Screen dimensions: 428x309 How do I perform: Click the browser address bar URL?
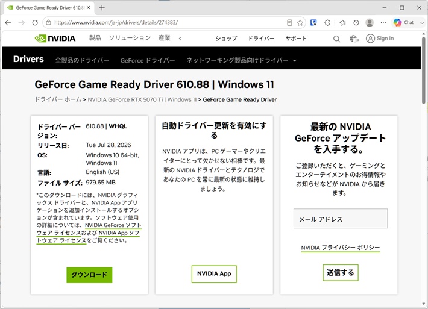click(116, 23)
